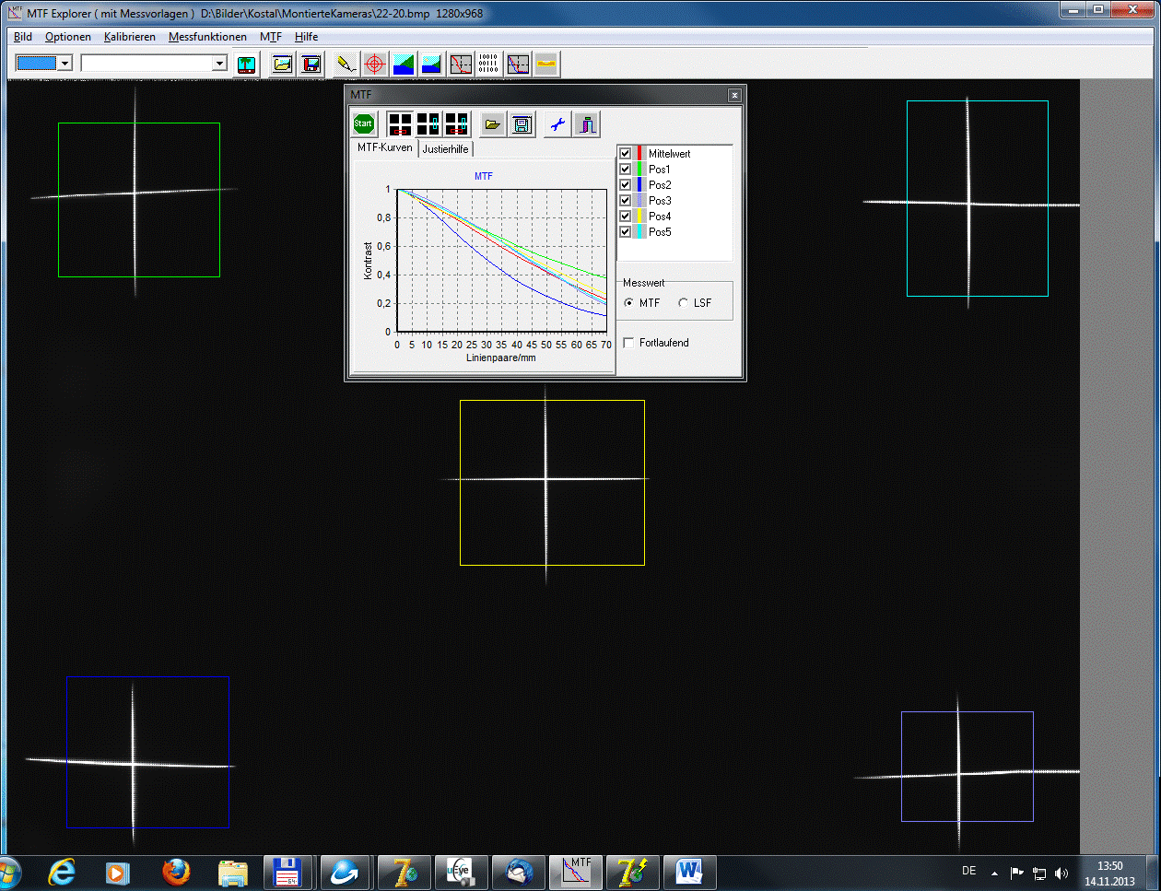Uncheck the Mittelwert curve checkbox
1161x891 pixels.
tap(625, 154)
